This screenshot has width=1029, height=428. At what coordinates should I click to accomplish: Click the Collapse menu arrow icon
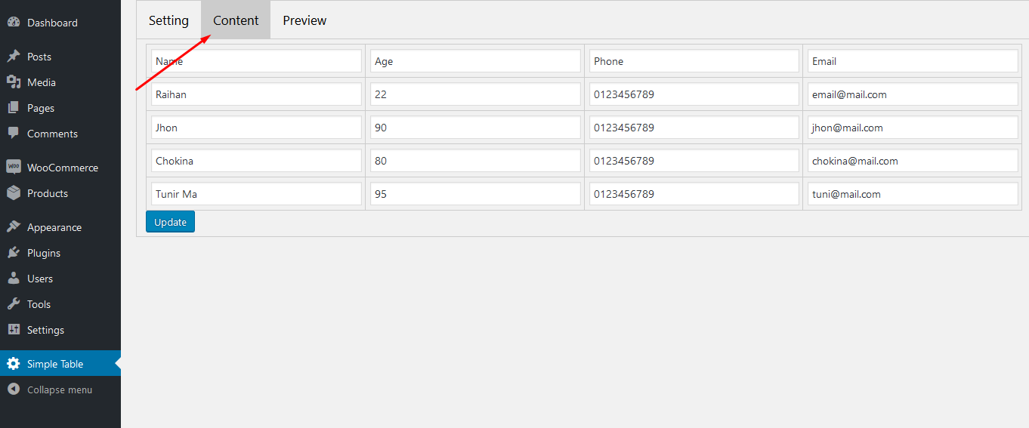(14, 390)
